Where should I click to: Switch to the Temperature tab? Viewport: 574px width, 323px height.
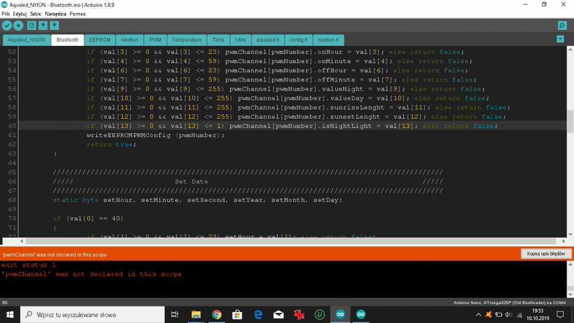point(187,40)
